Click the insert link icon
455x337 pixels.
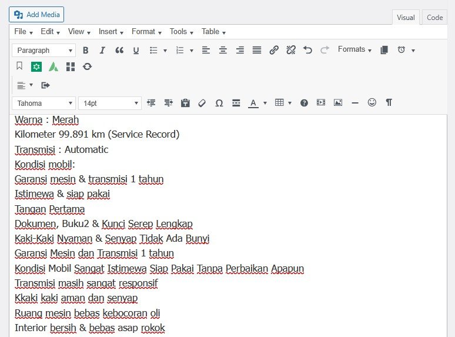click(x=274, y=51)
